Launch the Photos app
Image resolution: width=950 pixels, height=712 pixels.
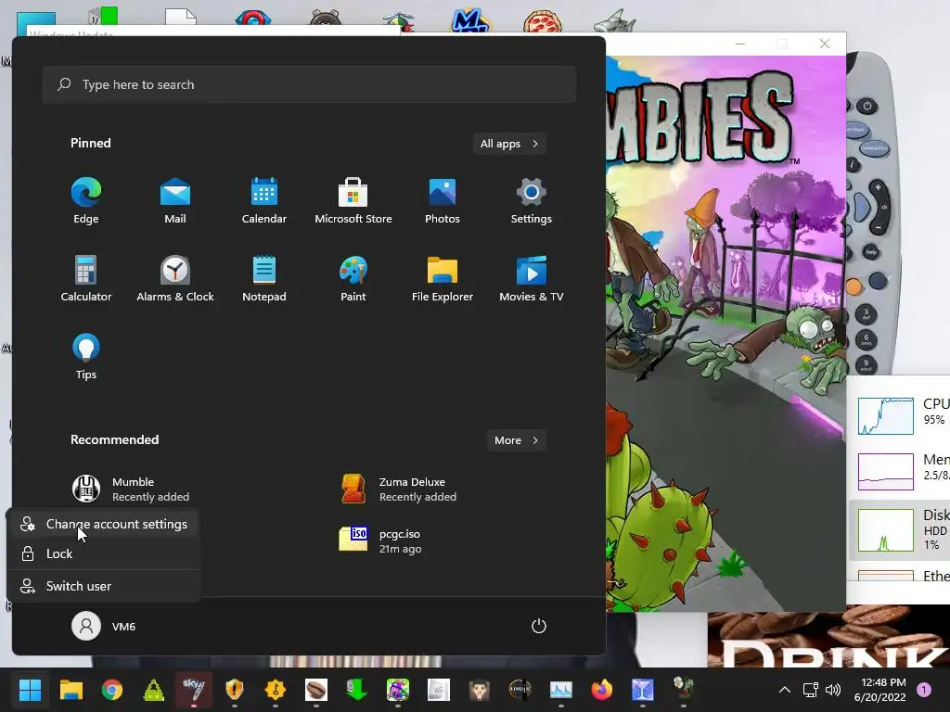tap(443, 201)
